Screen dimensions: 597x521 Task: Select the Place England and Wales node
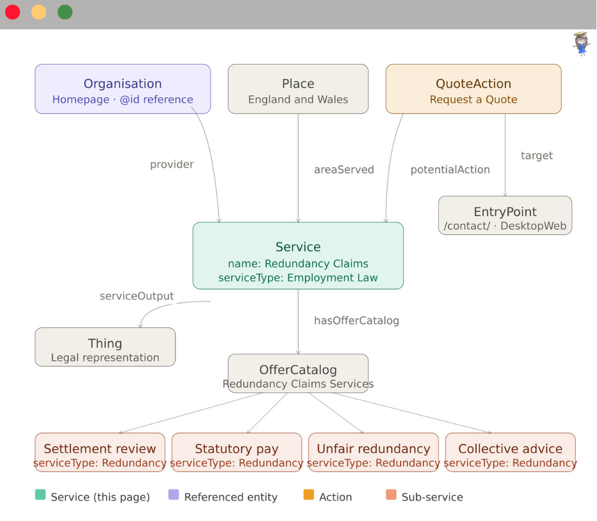[298, 88]
